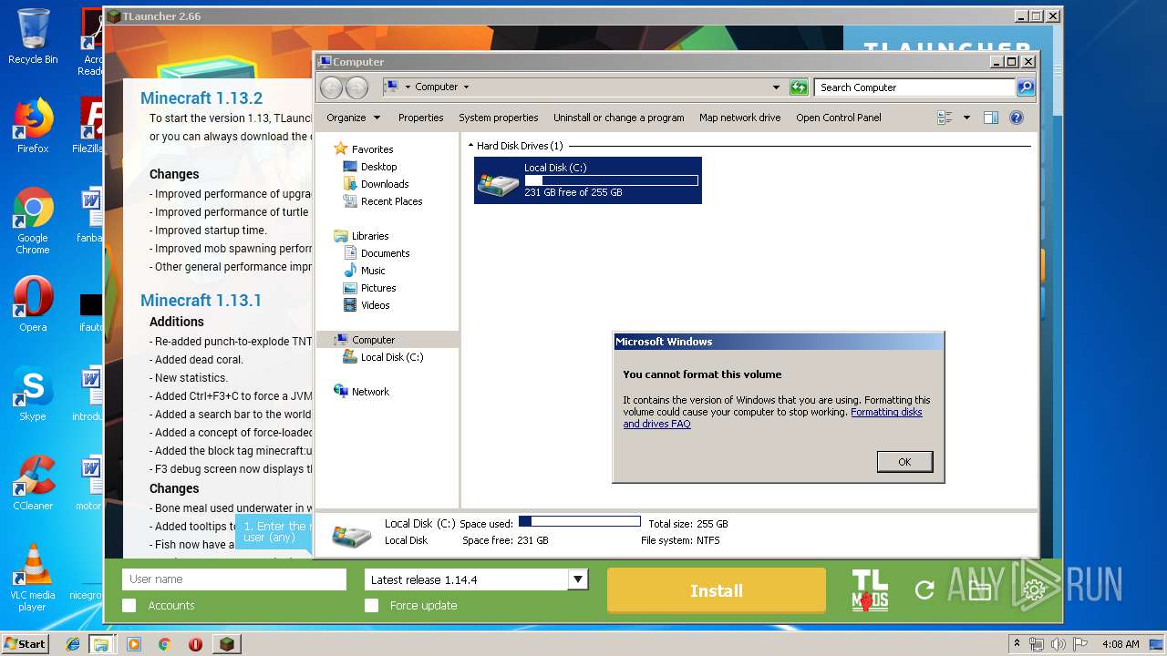Open the TLauncher settings gear icon

pos(1034,590)
